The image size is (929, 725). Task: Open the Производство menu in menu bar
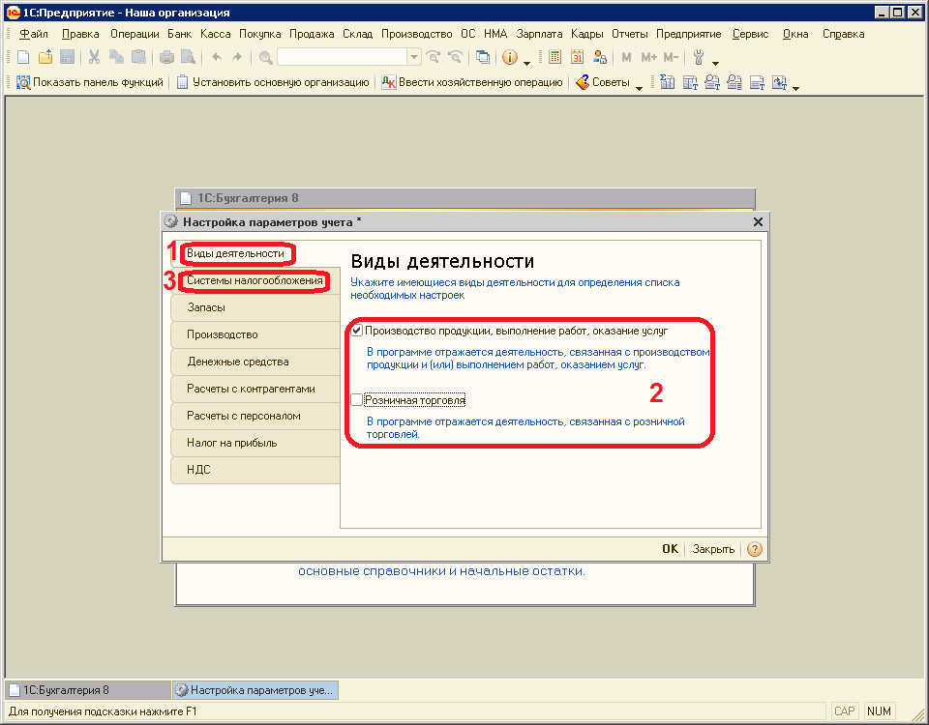tap(416, 34)
